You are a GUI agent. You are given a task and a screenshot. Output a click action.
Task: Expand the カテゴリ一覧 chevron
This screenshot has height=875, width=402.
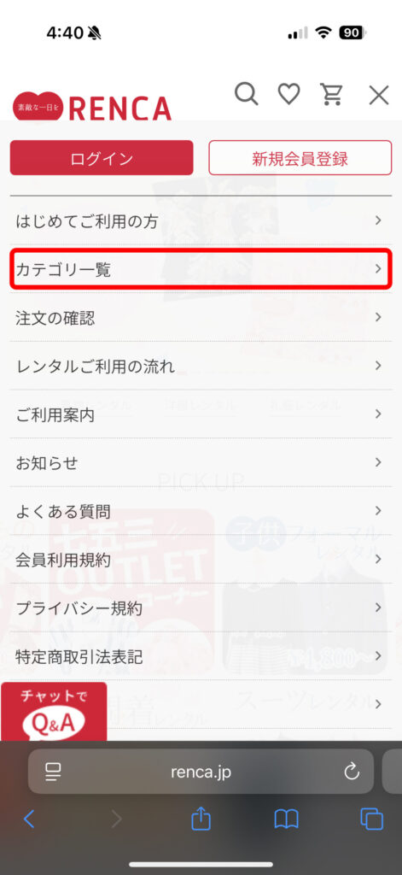tap(378, 269)
